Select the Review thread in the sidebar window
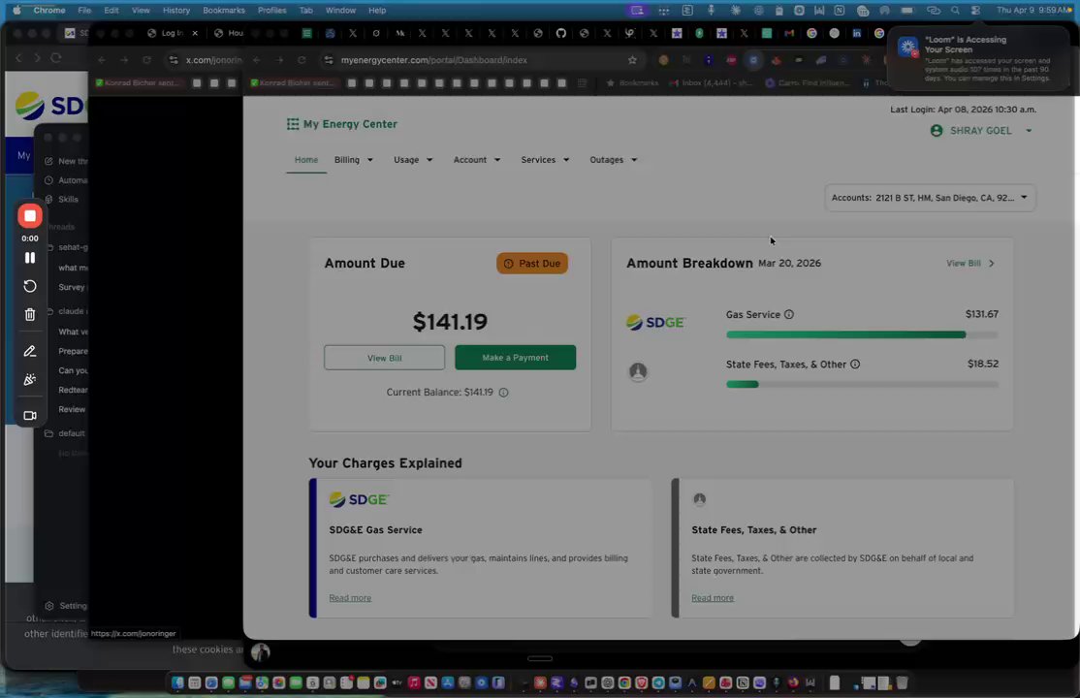Viewport: 1080px width, 698px height. click(72, 409)
